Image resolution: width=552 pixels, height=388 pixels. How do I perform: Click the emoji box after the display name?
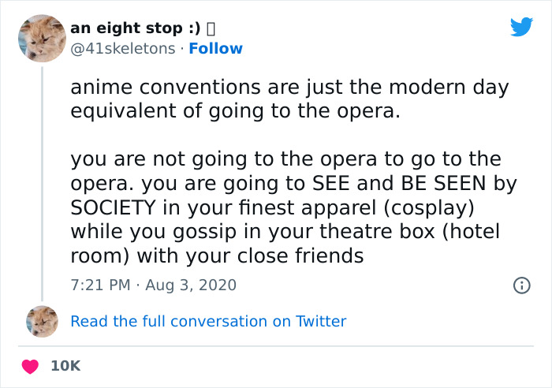click(211, 28)
